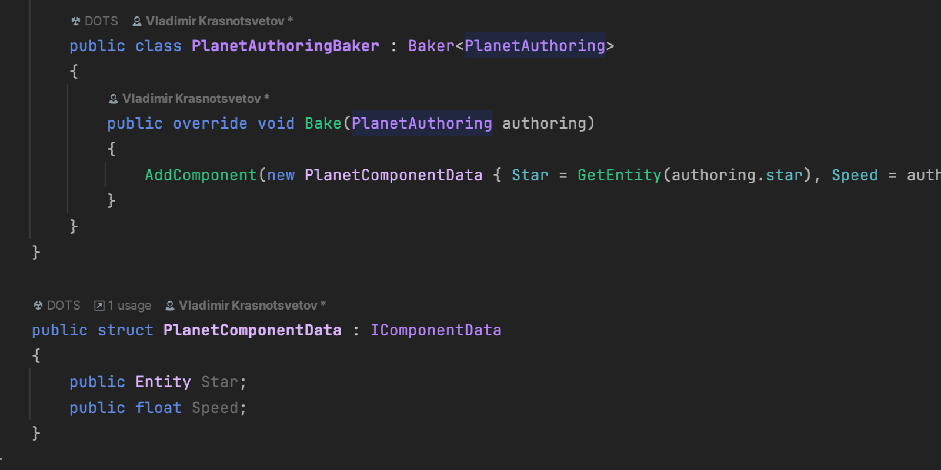
Task: Click the GetEntity method call
Action: pyautogui.click(x=619, y=175)
